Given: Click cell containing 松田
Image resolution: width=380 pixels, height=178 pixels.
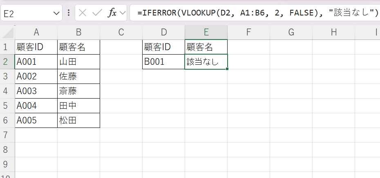Looking at the screenshot, I should [x=79, y=120].
